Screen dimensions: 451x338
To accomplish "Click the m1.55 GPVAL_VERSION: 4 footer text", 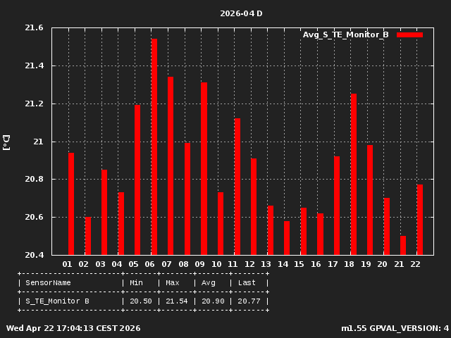I will 395,328.
